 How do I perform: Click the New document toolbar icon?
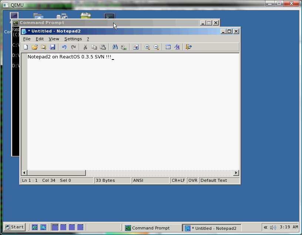pyautogui.click(x=26, y=47)
